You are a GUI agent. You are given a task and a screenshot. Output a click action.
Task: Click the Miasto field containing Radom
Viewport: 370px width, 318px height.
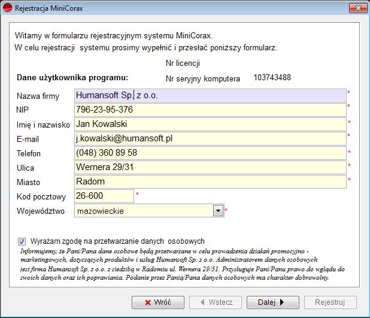(x=210, y=182)
